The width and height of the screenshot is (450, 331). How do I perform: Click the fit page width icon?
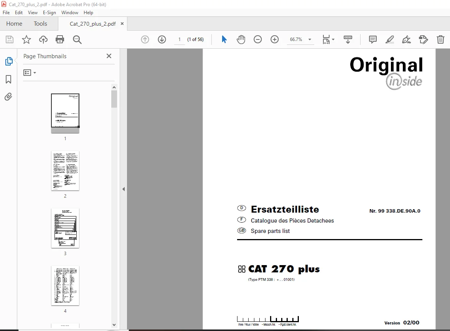(x=326, y=39)
